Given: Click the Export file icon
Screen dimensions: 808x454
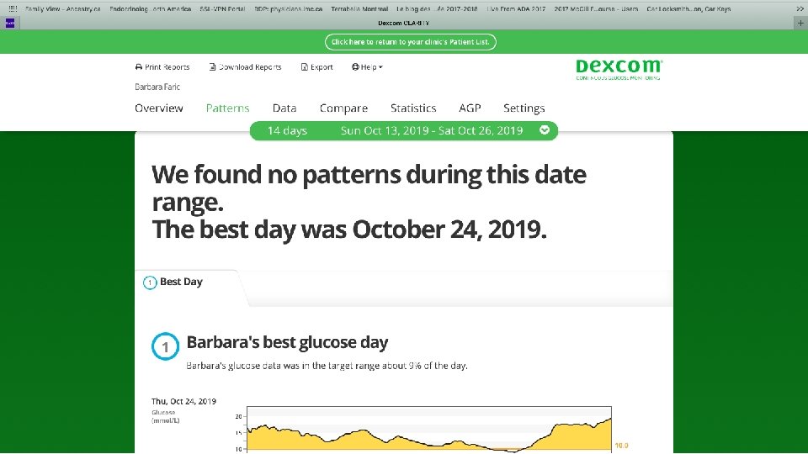Looking at the screenshot, I should [304, 67].
